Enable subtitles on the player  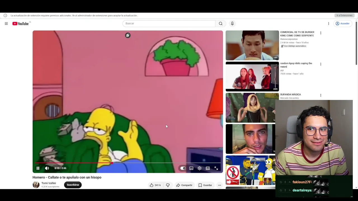[191, 168]
